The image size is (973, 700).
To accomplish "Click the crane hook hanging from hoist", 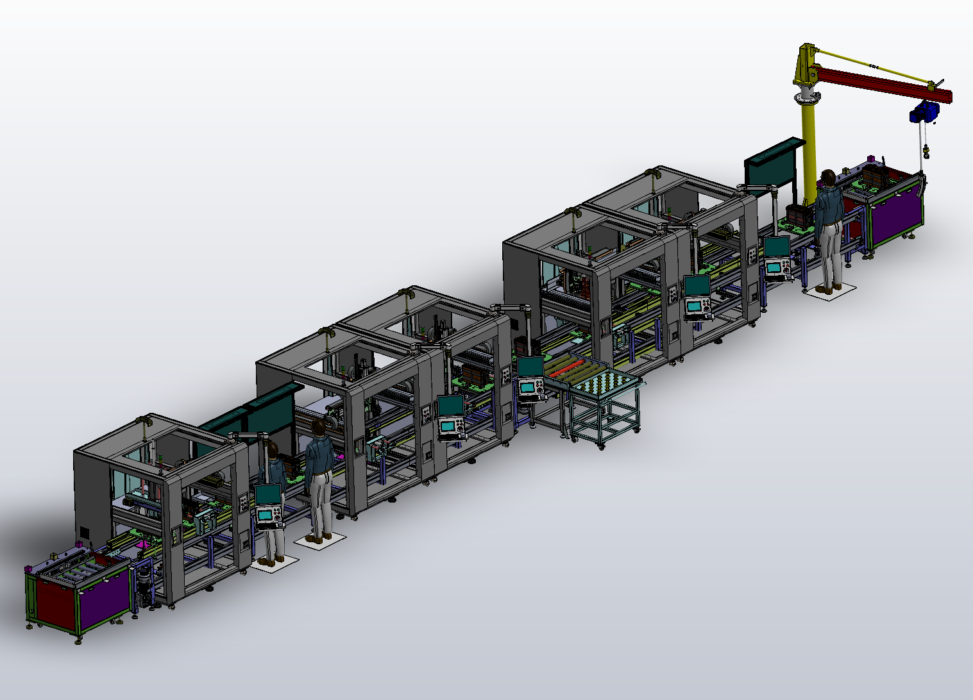I will [926, 153].
